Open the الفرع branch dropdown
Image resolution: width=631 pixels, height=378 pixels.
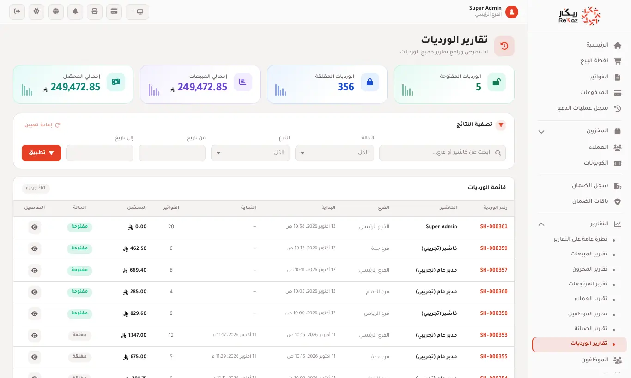point(251,153)
